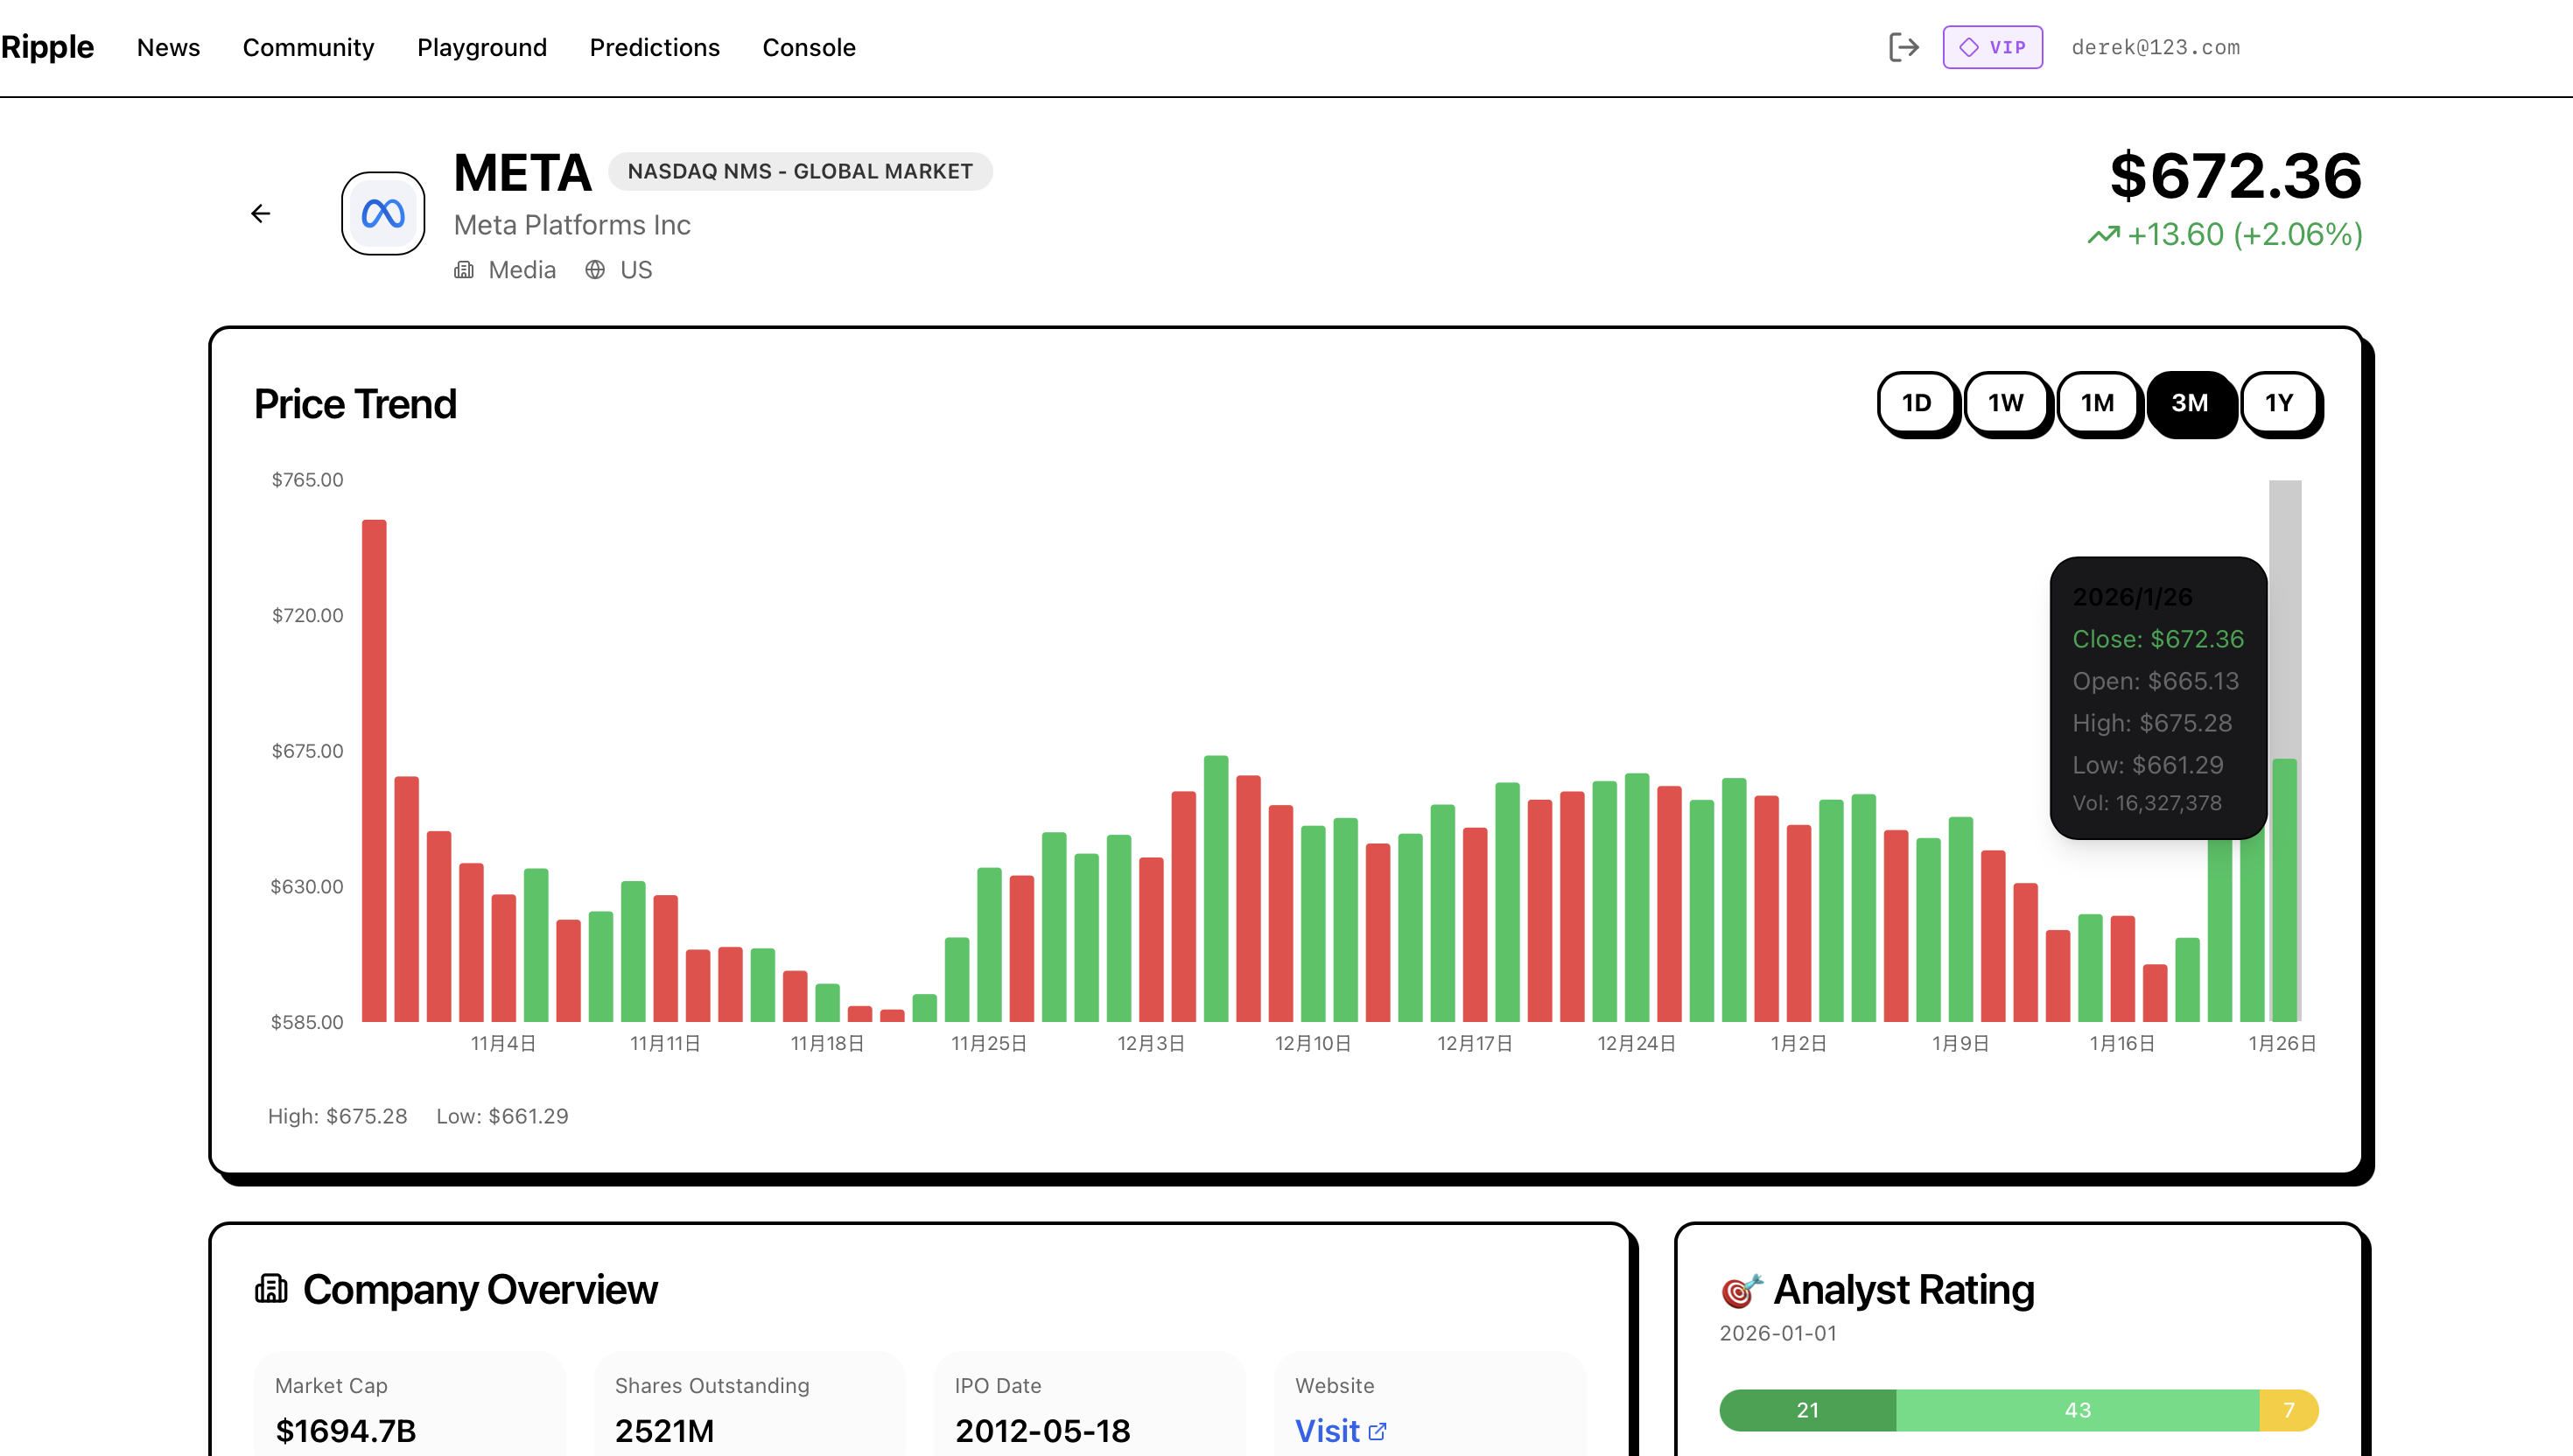Click the logout icon in header
2573x1456 pixels.
[x=1903, y=47]
